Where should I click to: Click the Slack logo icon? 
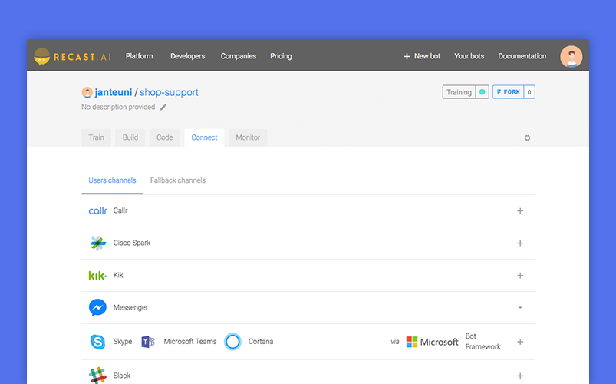pyautogui.click(x=97, y=376)
